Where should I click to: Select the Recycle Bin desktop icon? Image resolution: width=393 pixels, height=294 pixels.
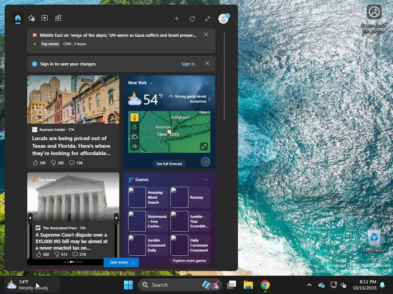point(374,241)
